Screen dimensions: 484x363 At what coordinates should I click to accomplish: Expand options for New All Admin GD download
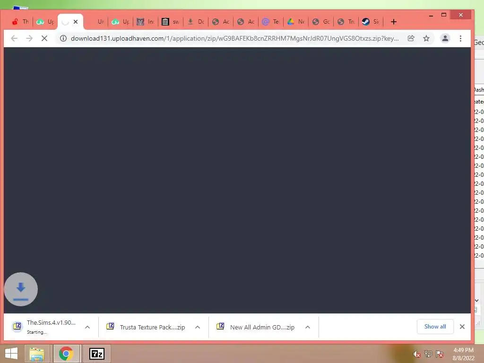tap(307, 327)
